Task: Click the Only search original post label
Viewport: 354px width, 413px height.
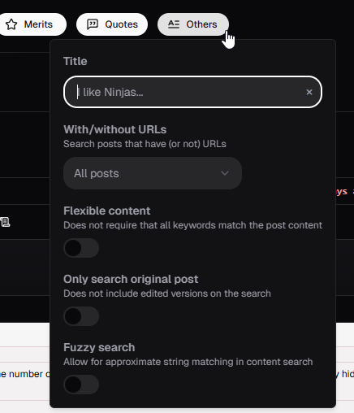Action: (131, 279)
